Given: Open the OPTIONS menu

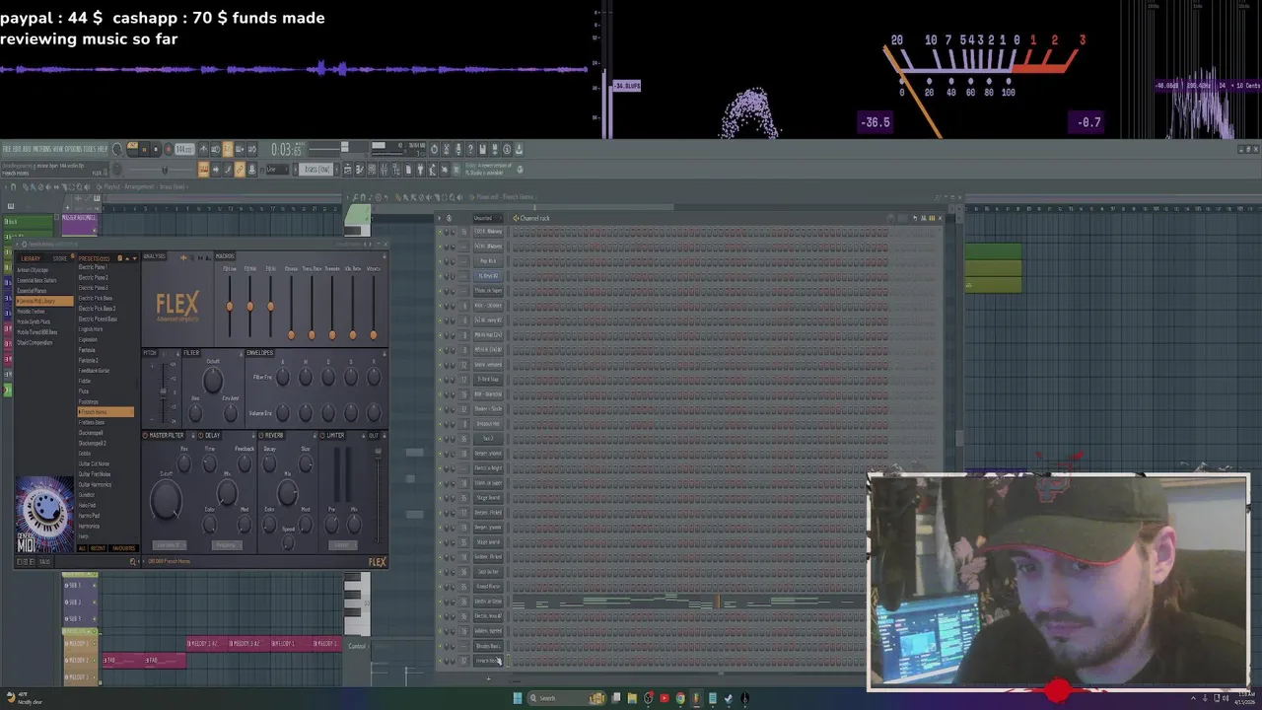Looking at the screenshot, I should tap(73, 149).
